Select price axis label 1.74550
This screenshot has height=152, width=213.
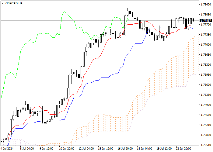(x=206, y=115)
